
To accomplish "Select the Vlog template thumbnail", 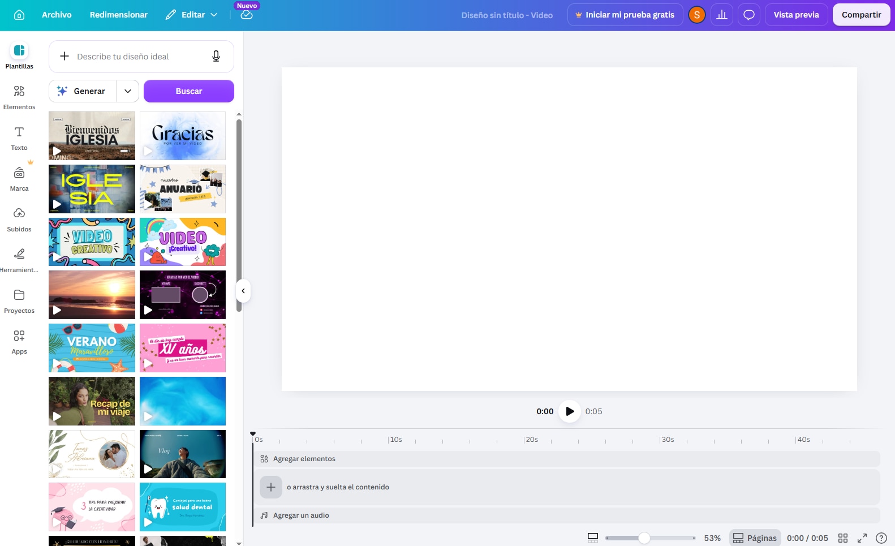I will 183,454.
